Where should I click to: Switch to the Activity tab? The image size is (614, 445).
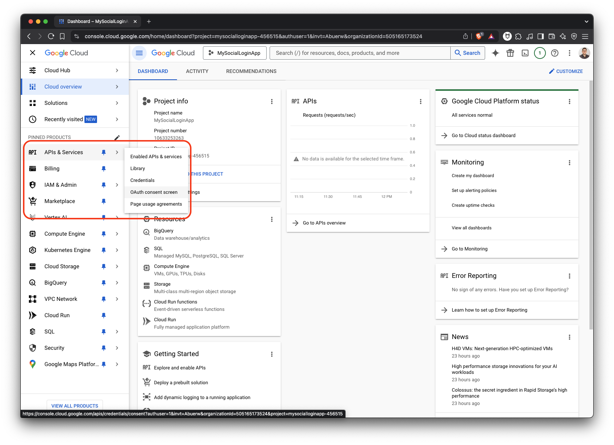tap(197, 71)
